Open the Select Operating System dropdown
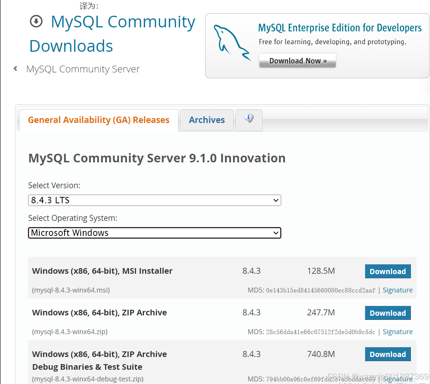This screenshot has height=384, width=430. click(154, 233)
